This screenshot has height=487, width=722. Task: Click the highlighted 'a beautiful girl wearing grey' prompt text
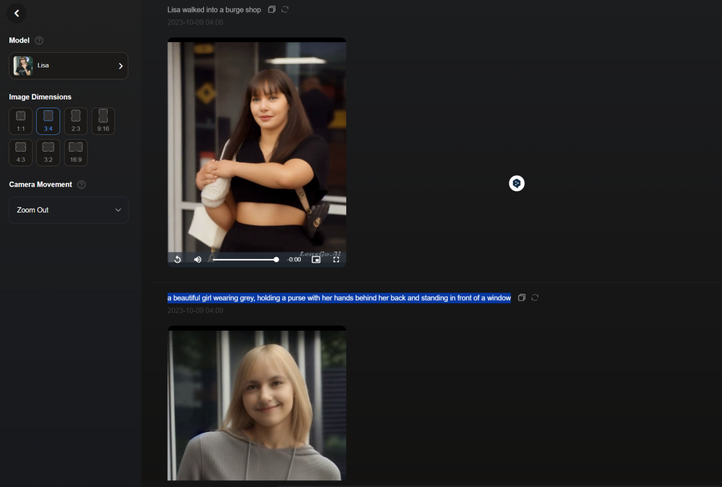(x=339, y=298)
